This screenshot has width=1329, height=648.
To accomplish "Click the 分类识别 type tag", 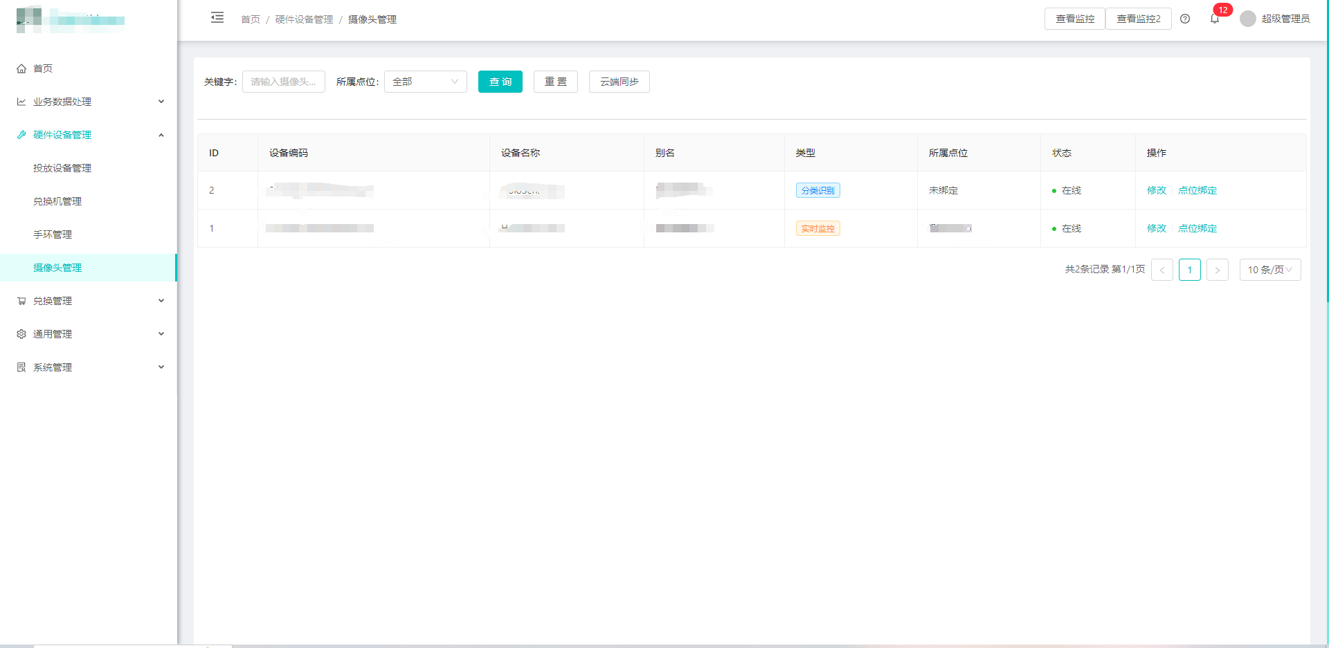I will coord(818,190).
